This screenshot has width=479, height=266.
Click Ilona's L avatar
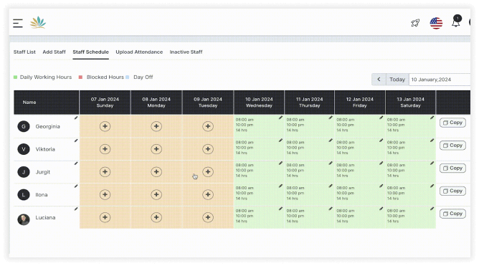(24, 194)
